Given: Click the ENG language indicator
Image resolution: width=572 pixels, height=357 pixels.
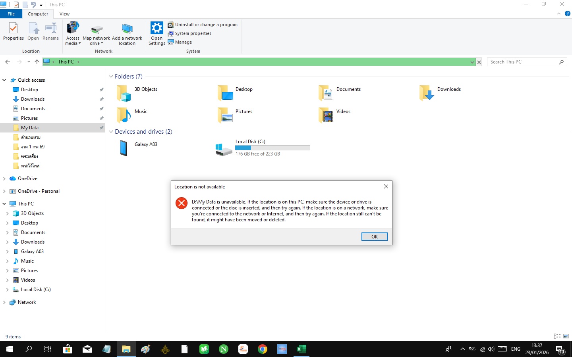Looking at the screenshot, I should pyautogui.click(x=516, y=349).
